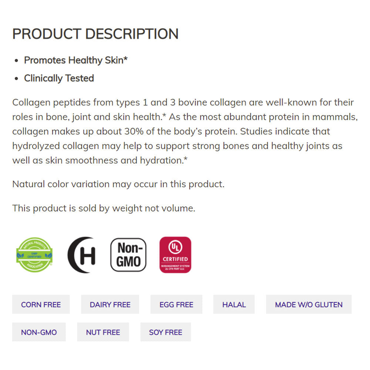Click the Promotes Healthy Skin bullet
The image size is (370, 370).
(73, 60)
